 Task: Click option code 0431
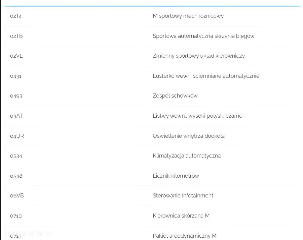point(16,76)
